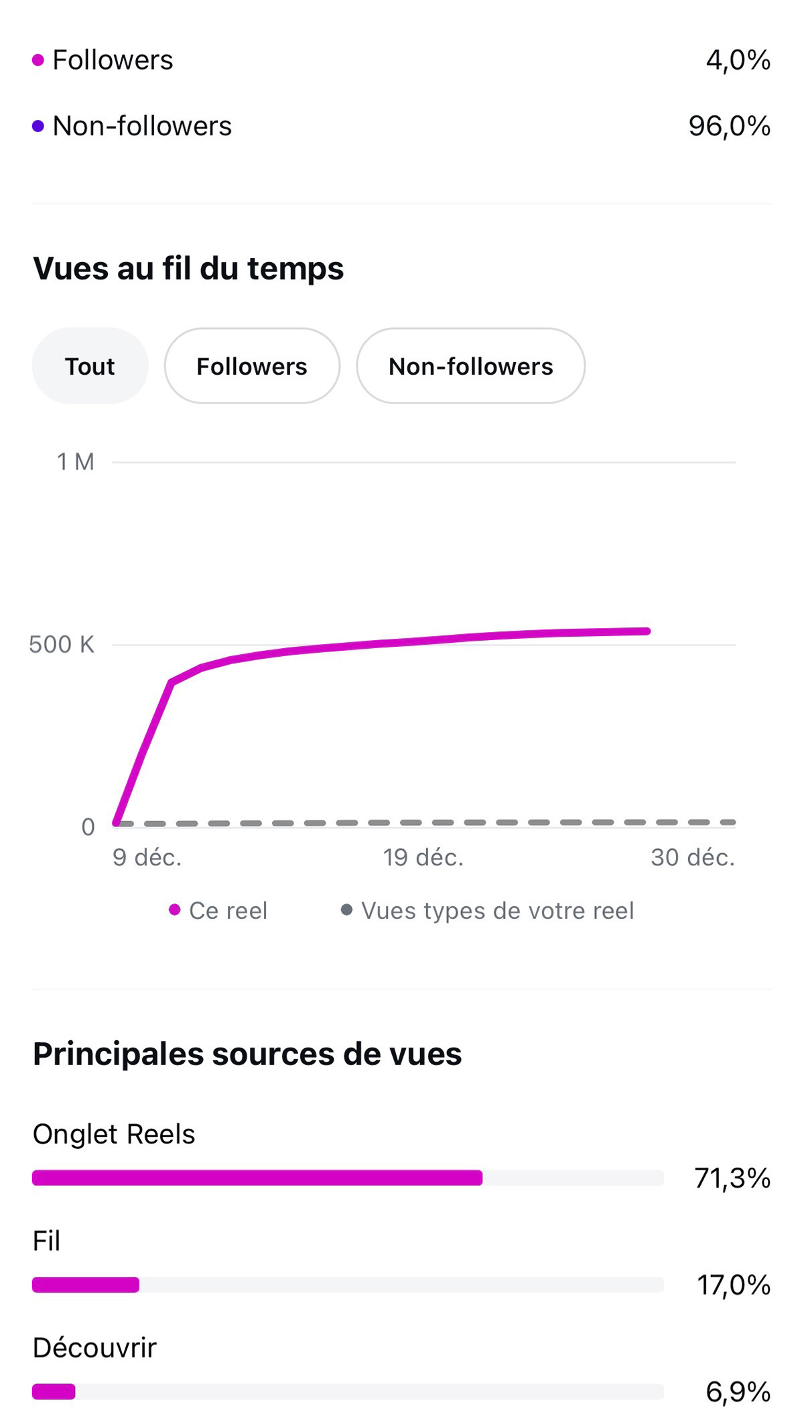Click the 4,0% followers value
804x1427 pixels.
click(738, 60)
